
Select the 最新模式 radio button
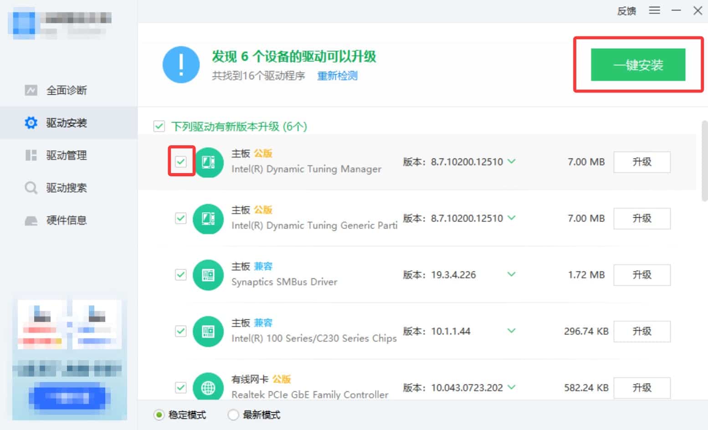click(x=233, y=415)
